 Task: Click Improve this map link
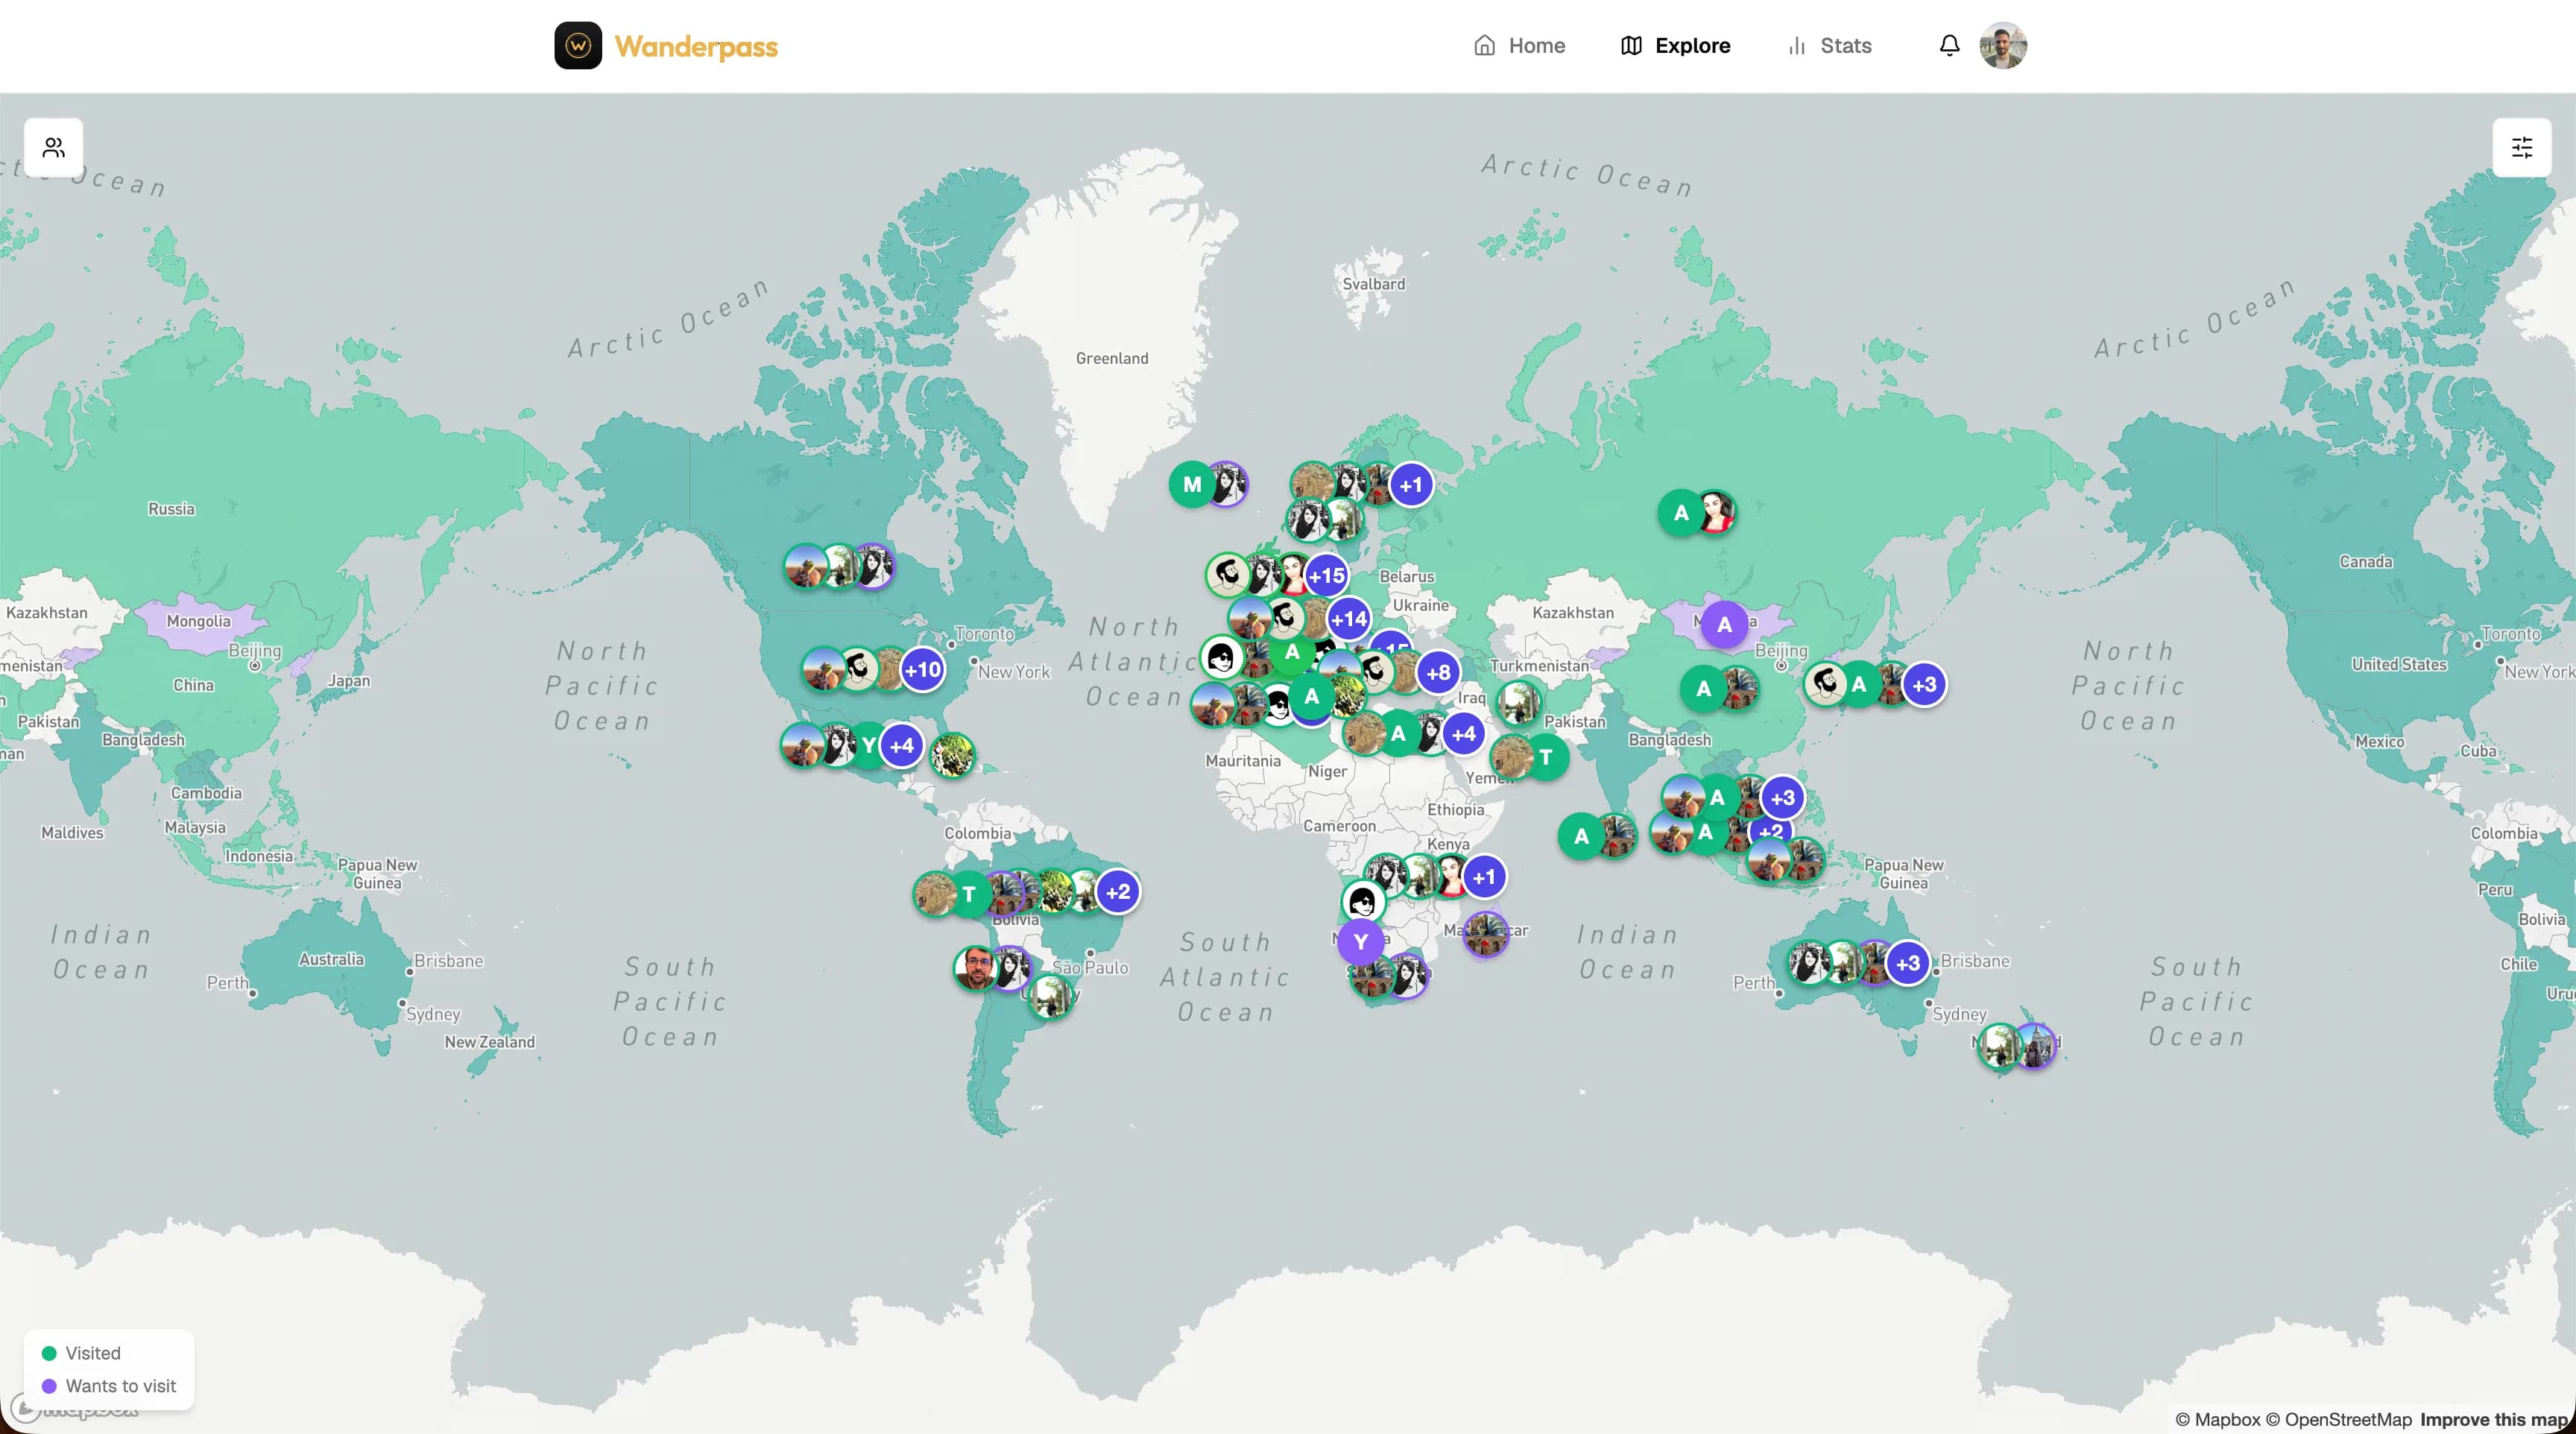[x=2494, y=1419]
